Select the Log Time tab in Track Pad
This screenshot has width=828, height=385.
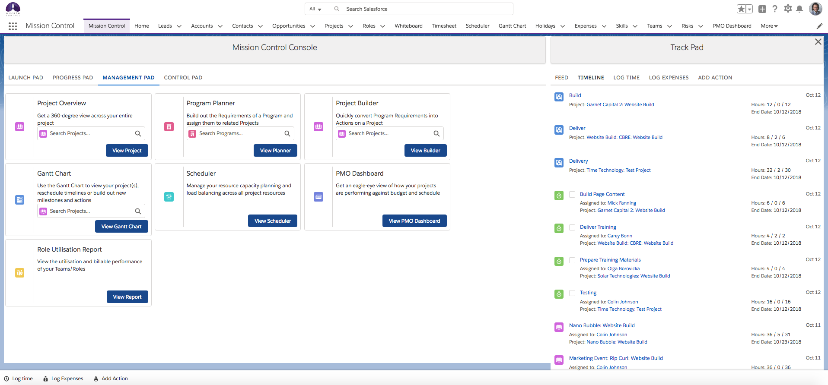click(626, 78)
